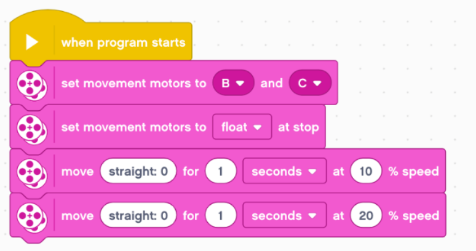Select the 'when program starts' hat block
The width and height of the screenshot is (476, 251).
[101, 38]
